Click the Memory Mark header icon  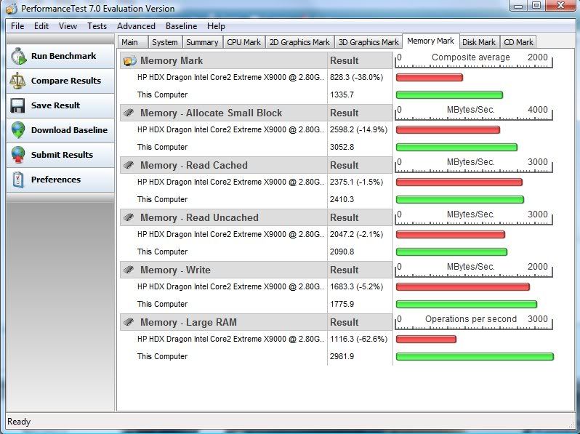point(130,60)
